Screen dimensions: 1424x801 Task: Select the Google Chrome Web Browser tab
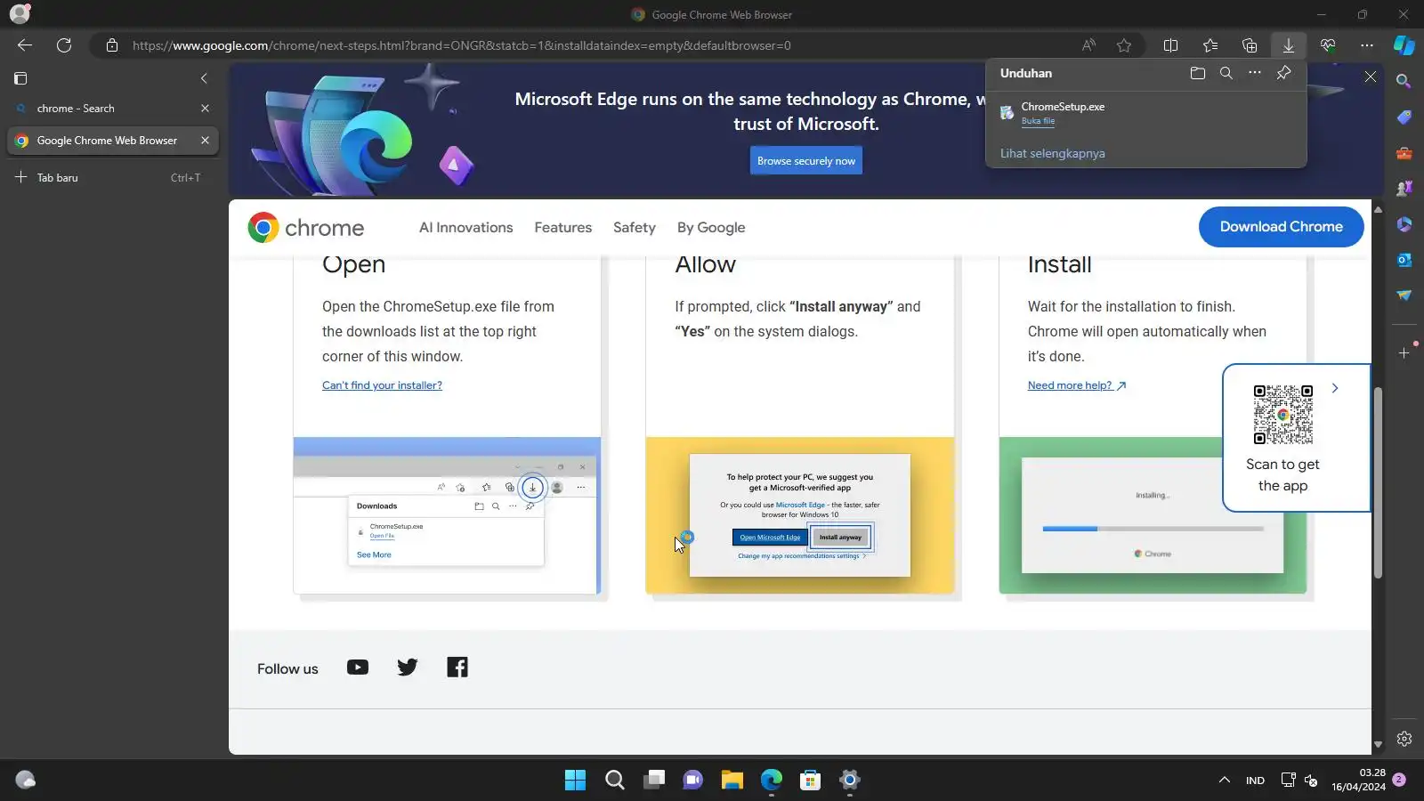112,141
